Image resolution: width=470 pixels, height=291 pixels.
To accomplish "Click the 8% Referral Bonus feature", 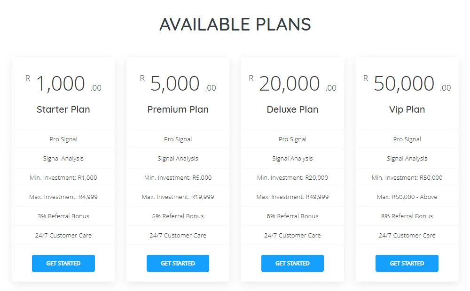I will [x=407, y=216].
